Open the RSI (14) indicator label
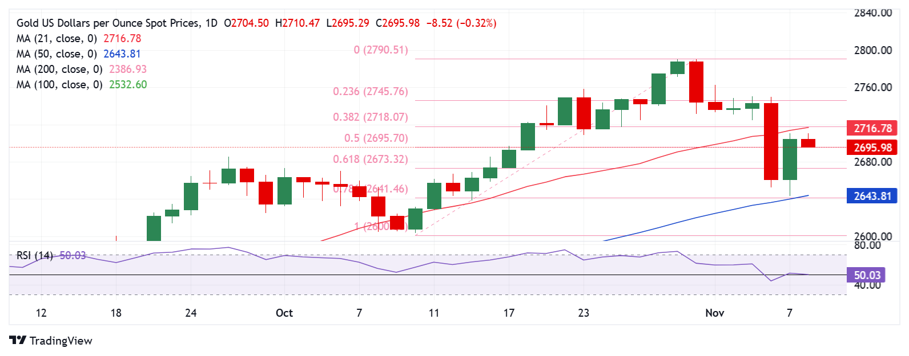Screen dimensions: 909x356 coord(34,256)
